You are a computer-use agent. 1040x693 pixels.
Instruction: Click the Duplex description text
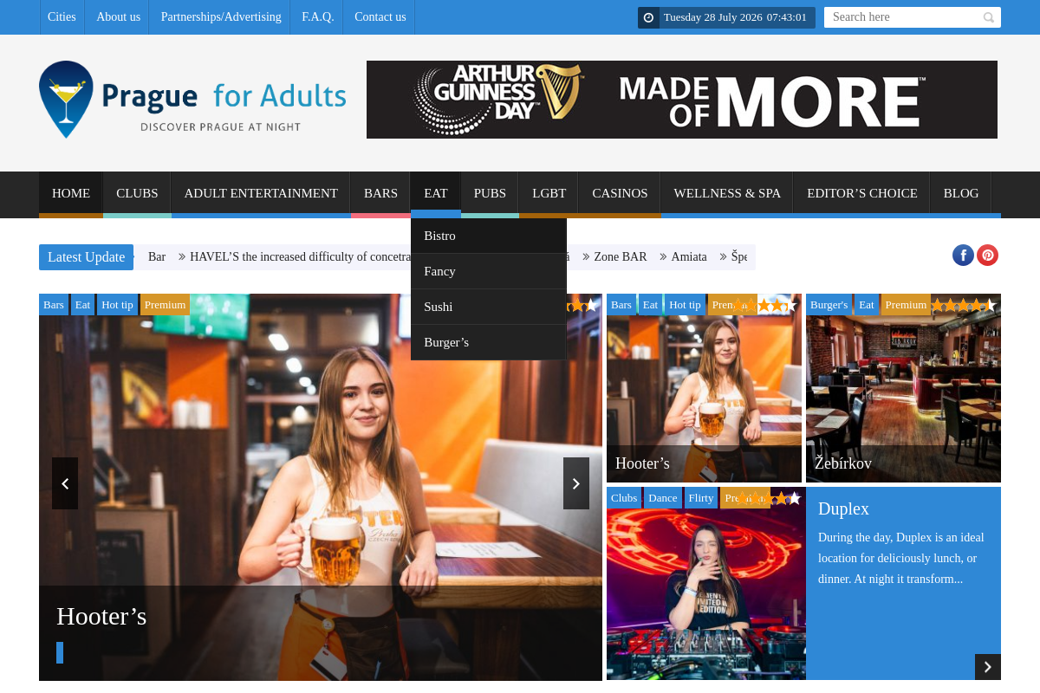(901, 558)
